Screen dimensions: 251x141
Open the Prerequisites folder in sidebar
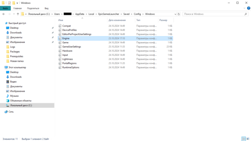point(16,56)
